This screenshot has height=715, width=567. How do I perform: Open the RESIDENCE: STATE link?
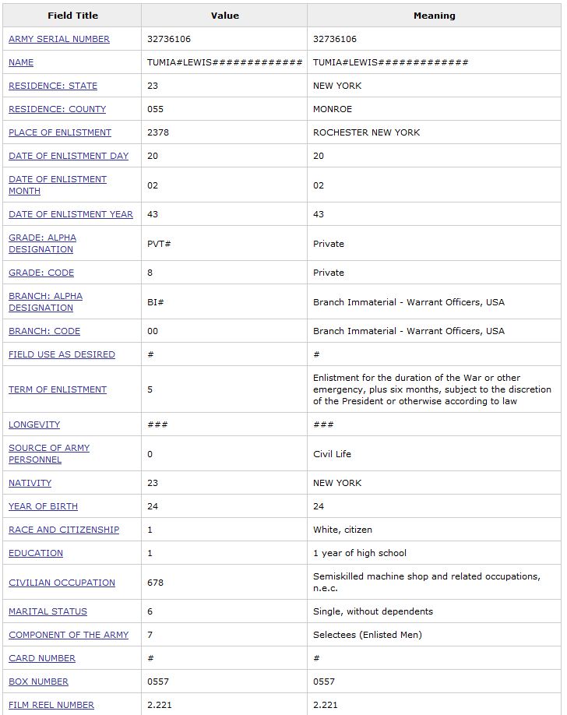click(x=53, y=86)
